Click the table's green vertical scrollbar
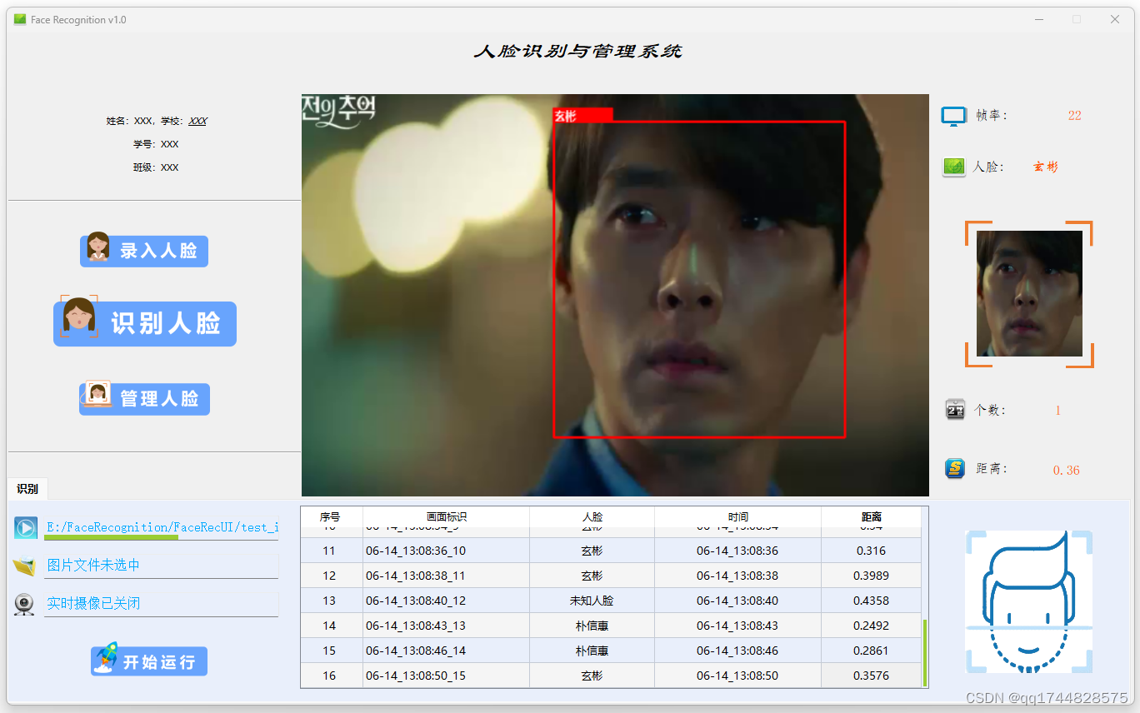1140x713 pixels. (925, 653)
